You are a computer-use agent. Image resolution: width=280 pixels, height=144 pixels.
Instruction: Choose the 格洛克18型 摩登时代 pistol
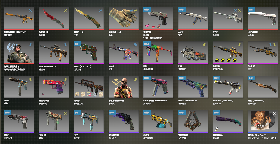(54, 87)
